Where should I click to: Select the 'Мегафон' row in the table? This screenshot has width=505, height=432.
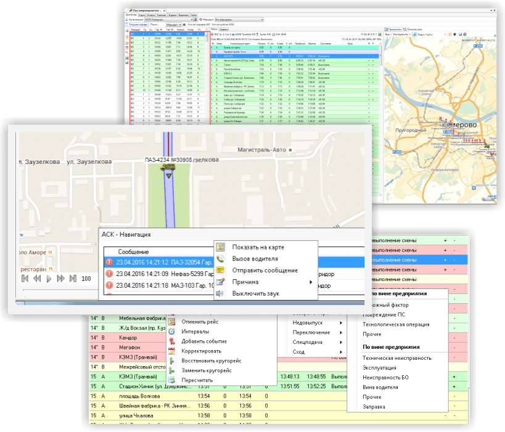pos(128,348)
